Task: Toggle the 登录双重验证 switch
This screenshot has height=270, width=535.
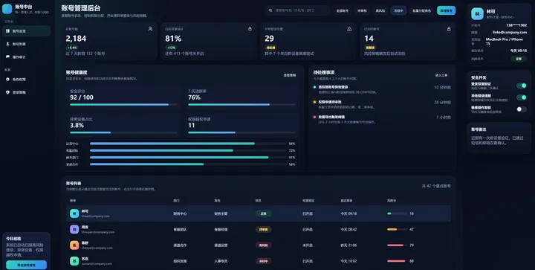Action: 522,86
